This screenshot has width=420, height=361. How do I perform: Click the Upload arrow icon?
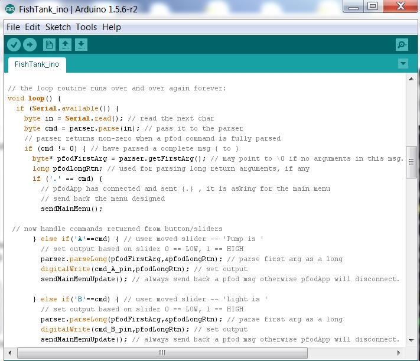tap(30, 45)
